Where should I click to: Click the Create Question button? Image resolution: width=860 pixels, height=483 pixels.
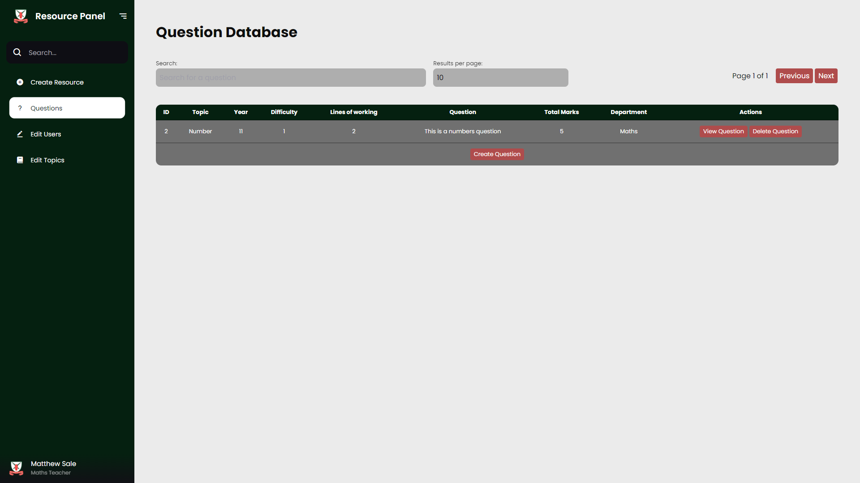(497, 154)
